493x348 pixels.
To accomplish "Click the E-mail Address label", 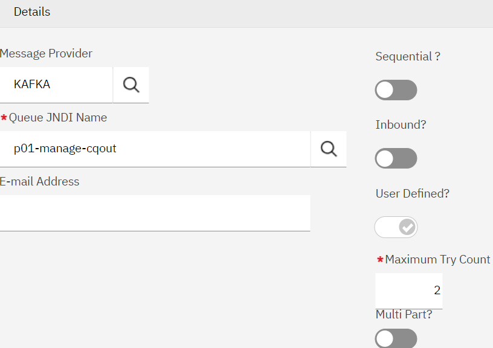I will 39,181.
